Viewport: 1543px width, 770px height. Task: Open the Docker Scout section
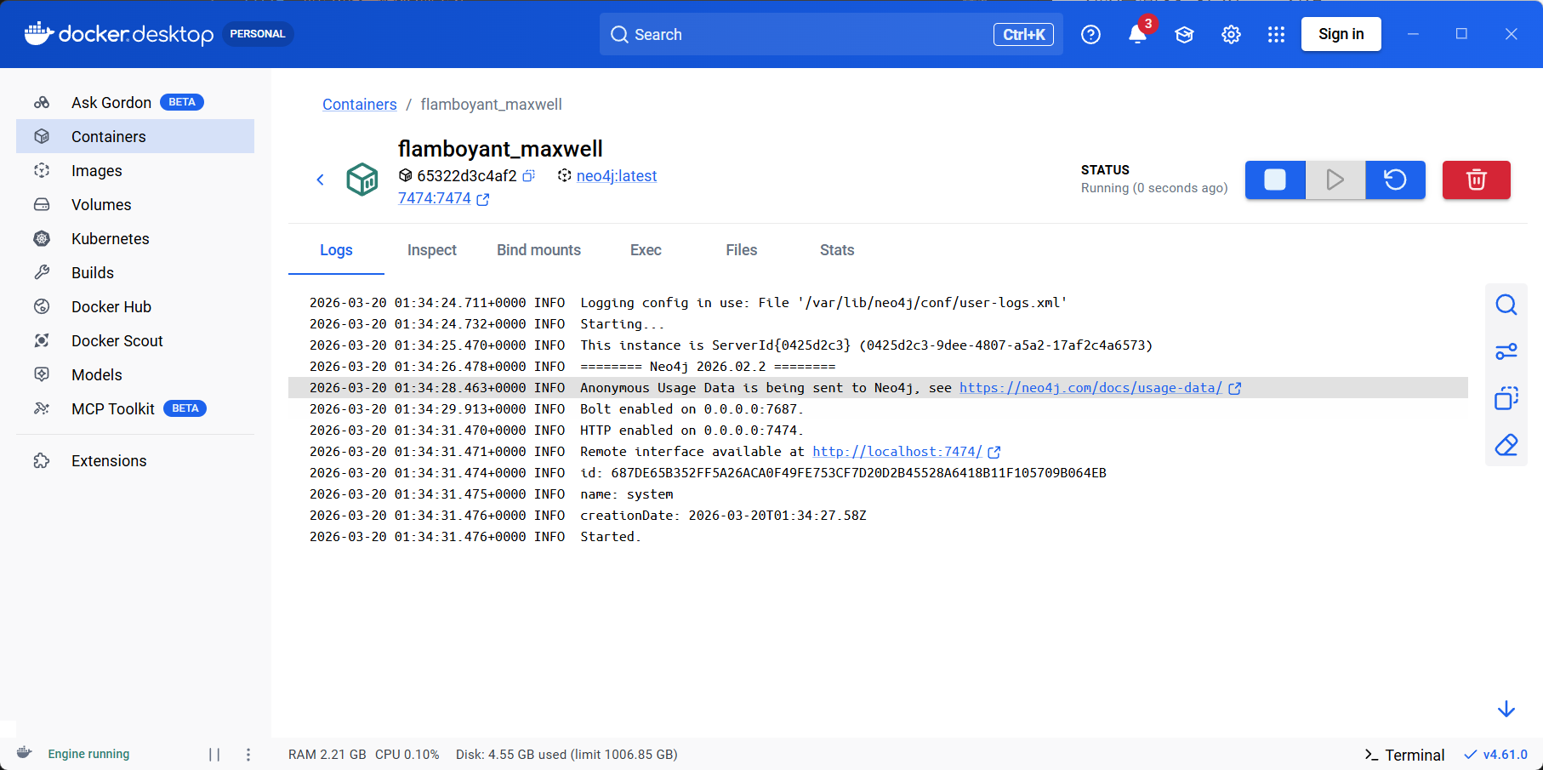[135, 340]
